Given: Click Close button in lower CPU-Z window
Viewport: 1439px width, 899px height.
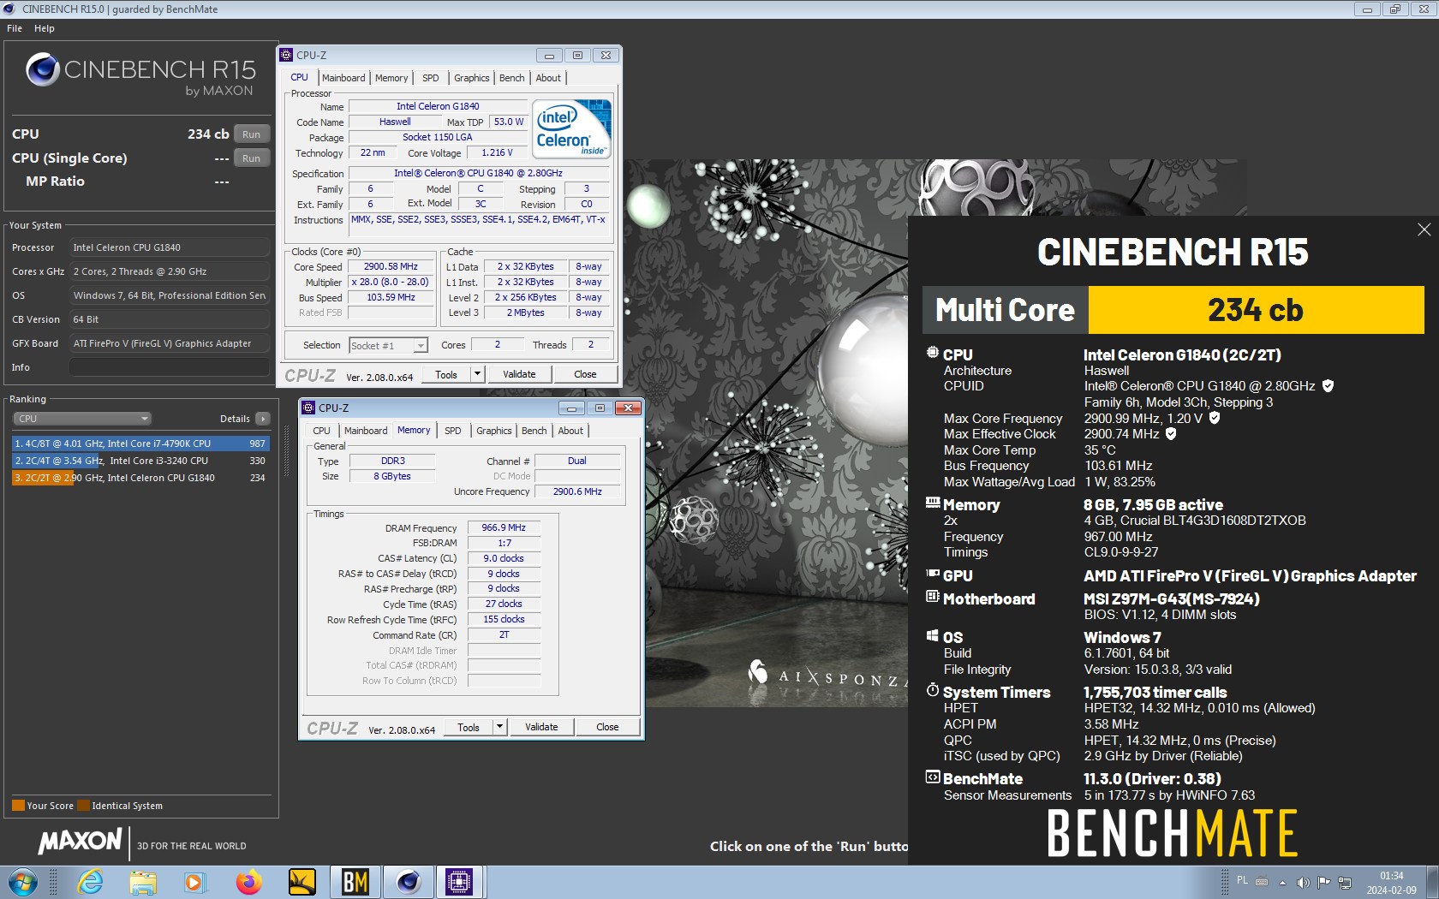Looking at the screenshot, I should [x=607, y=727].
